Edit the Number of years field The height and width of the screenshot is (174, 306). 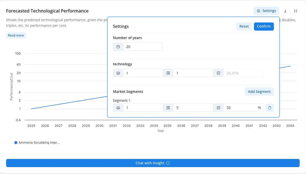(x=143, y=47)
